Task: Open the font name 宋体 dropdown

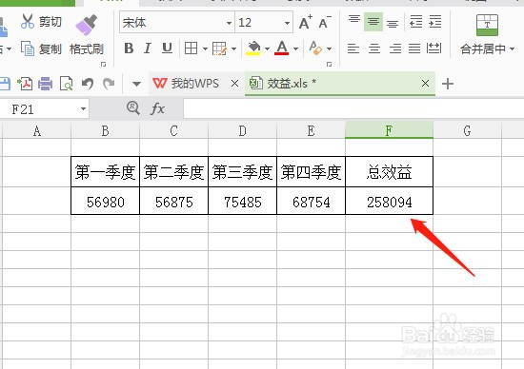Action: 229,23
